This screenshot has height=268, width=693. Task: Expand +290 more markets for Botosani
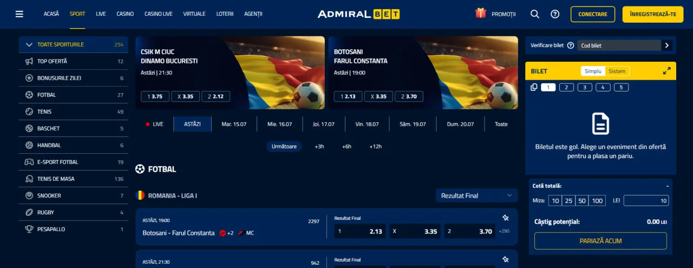point(504,232)
